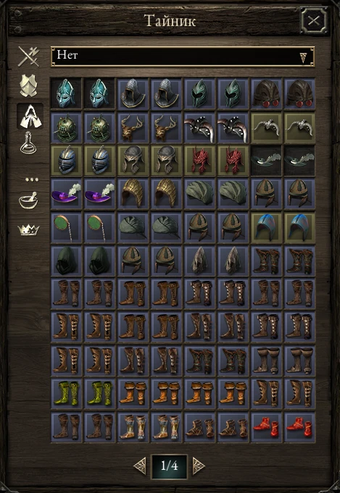Viewport: 340px width, 493px height.
Task: Pick the green monocle next to cloth cap
Action: click(x=99, y=227)
